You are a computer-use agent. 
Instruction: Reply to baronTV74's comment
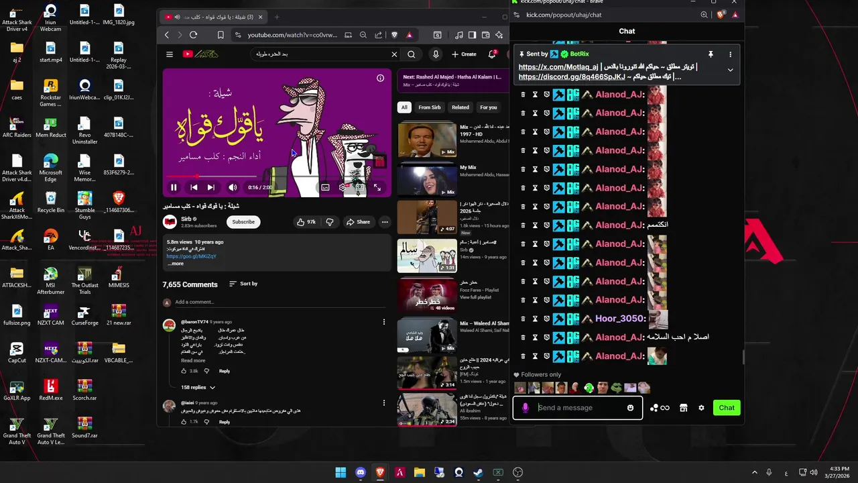tap(225, 371)
